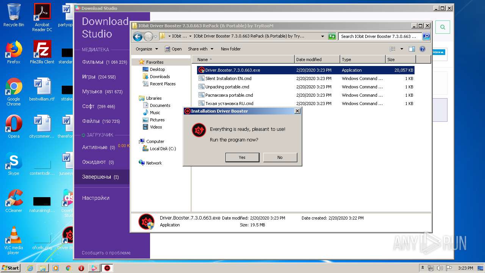This screenshot has width=485, height=273.
Task: Open Файлы category in Download Studio
Action: pyautogui.click(x=101, y=121)
